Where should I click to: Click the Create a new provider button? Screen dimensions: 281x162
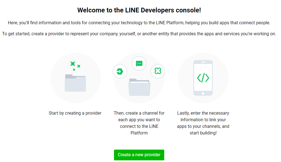pyautogui.click(x=139, y=155)
